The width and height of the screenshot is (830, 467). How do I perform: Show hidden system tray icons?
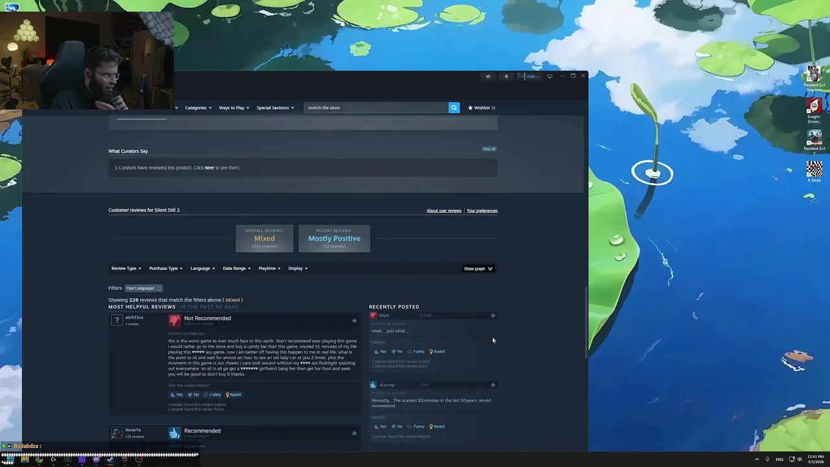pyautogui.click(x=757, y=459)
